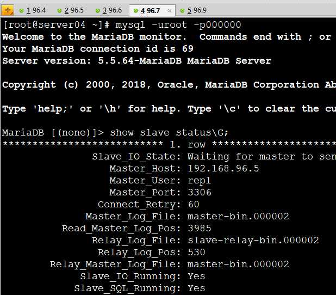Click the 'show slave status\G;' command

[x=169, y=133]
